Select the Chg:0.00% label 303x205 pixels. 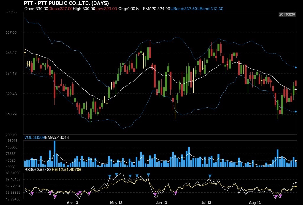coord(129,9)
